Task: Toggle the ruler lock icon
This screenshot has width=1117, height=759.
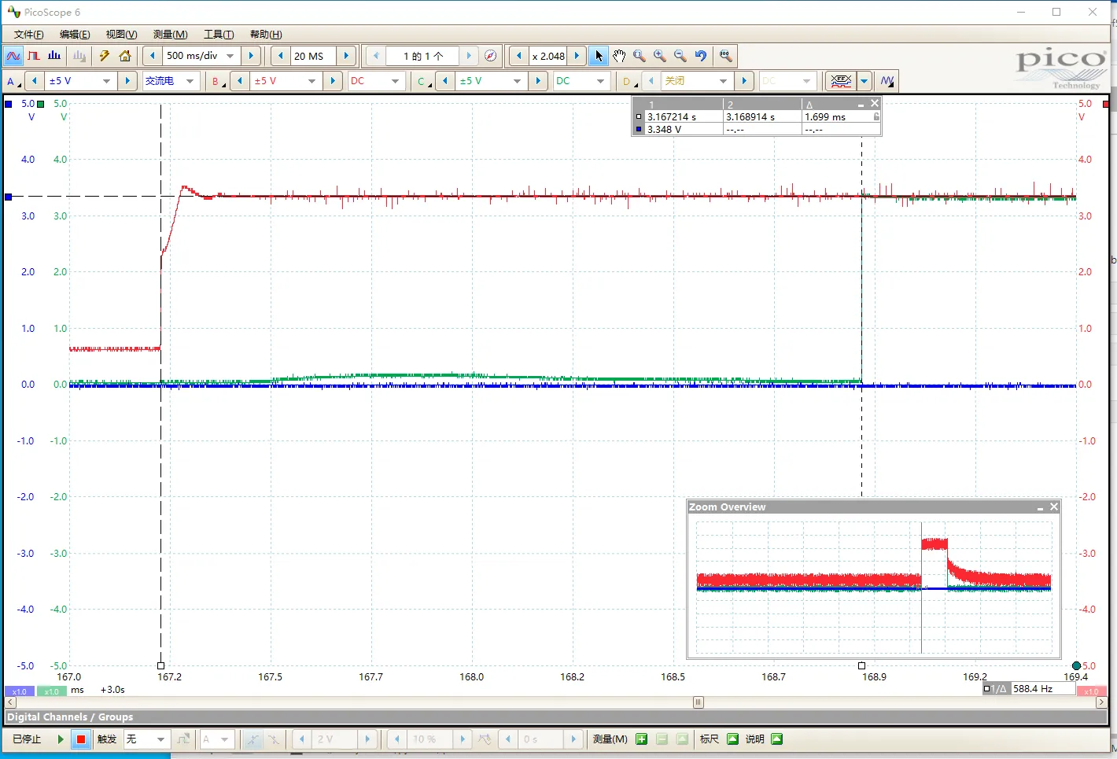Action: [x=876, y=116]
